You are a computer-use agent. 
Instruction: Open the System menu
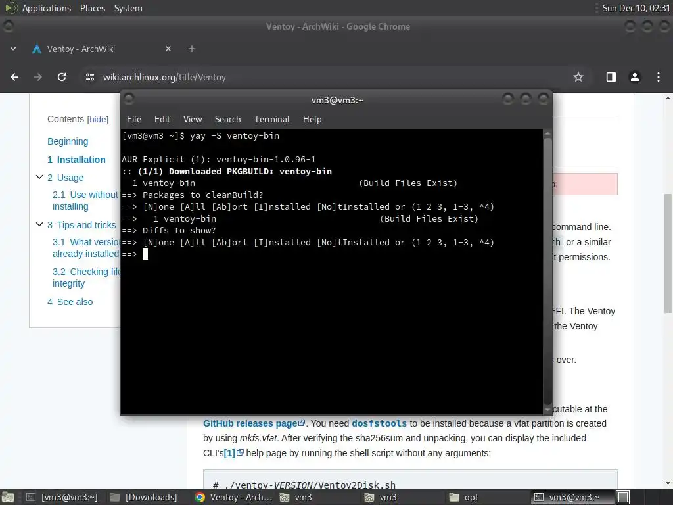click(128, 8)
